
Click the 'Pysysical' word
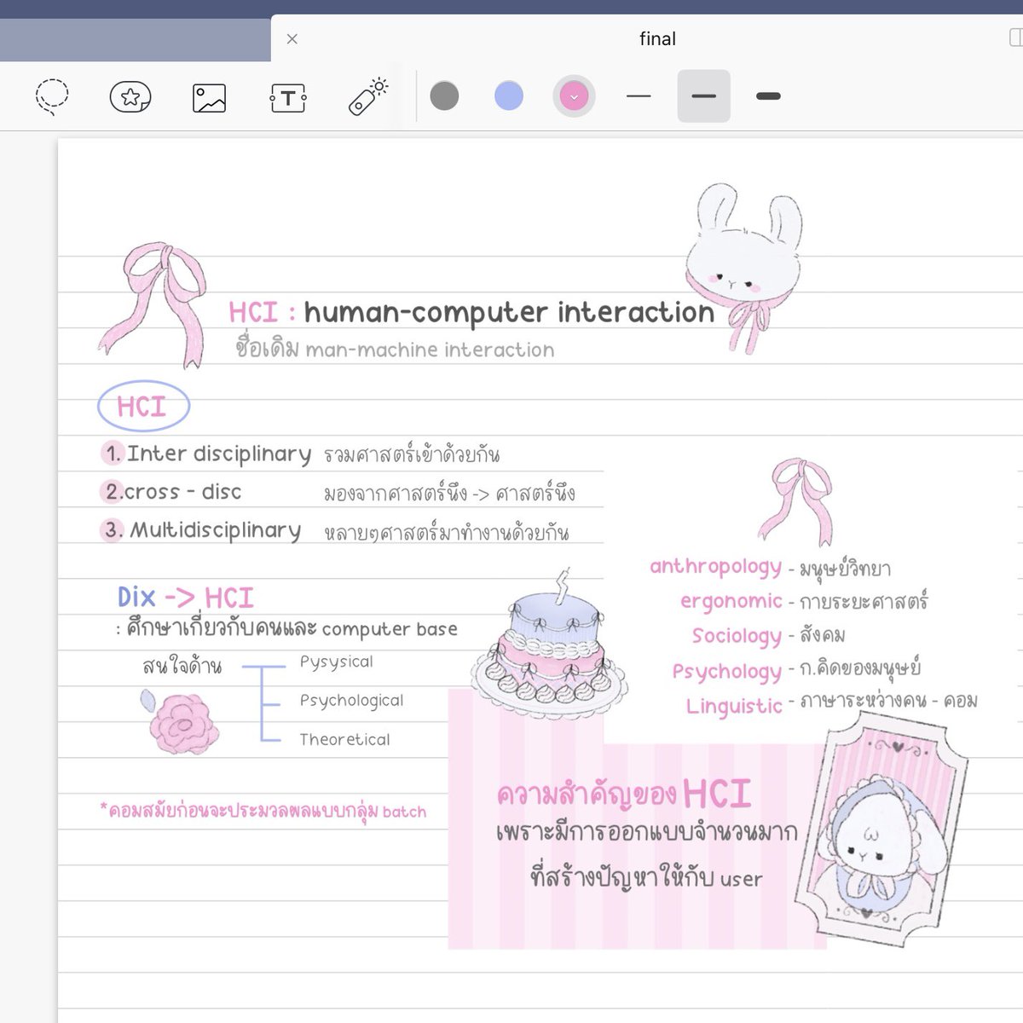[336, 662]
